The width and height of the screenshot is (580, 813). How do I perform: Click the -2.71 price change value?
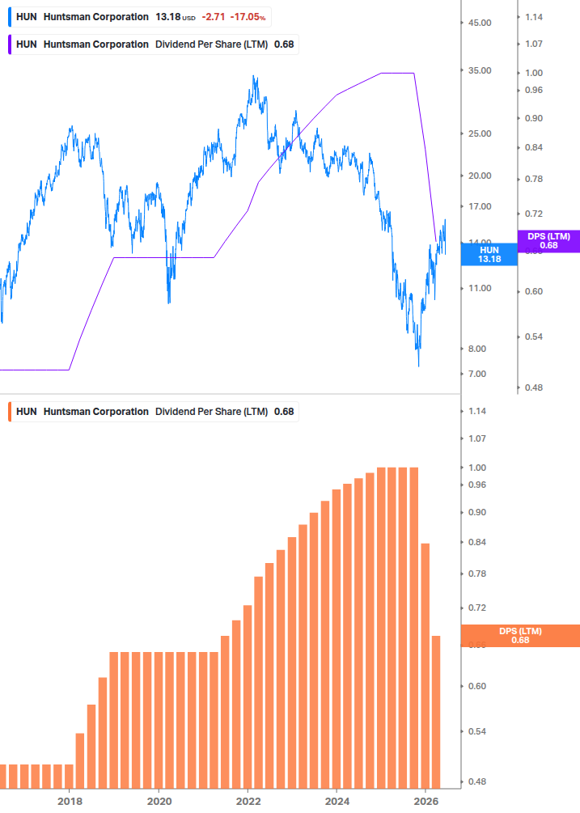tap(214, 17)
